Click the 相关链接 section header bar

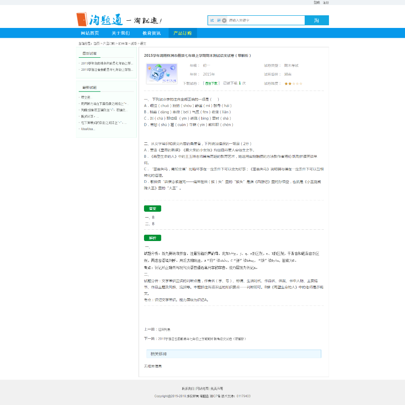click(x=234, y=354)
